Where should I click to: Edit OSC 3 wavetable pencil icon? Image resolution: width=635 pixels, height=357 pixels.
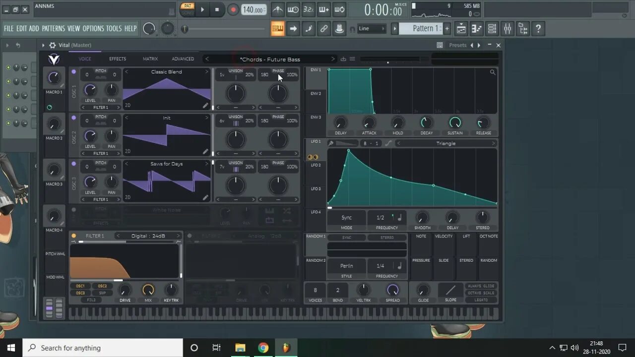click(x=205, y=197)
